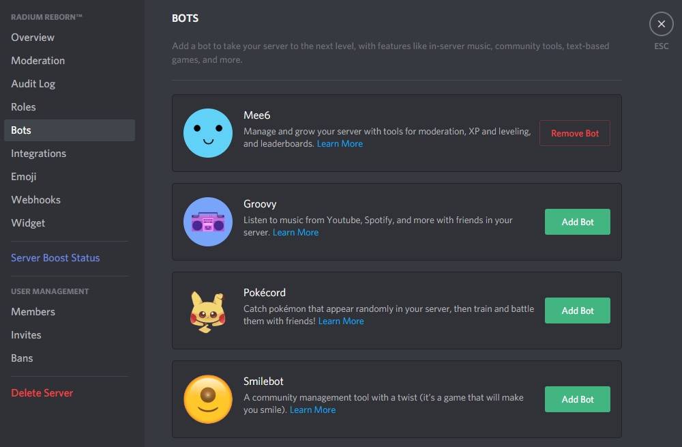682x447 pixels.
Task: Select Delete Server in the sidebar
Action: click(x=42, y=393)
